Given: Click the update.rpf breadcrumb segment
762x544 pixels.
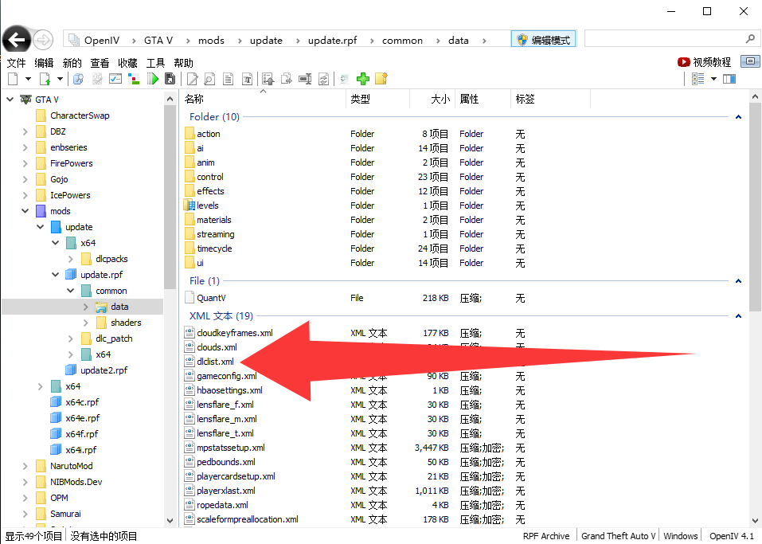Looking at the screenshot, I should coord(332,41).
